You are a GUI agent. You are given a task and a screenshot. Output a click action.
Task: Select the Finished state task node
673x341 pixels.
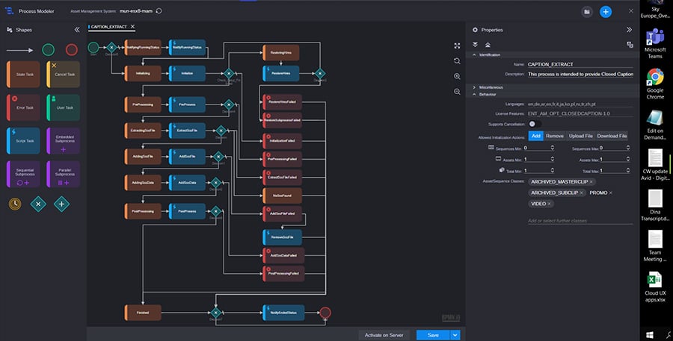143,313
